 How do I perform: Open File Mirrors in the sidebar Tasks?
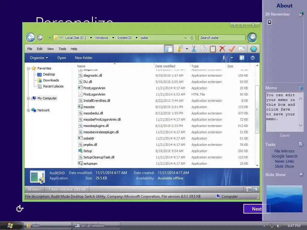[284, 151]
